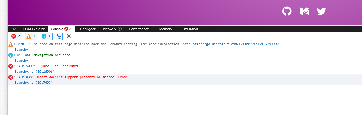Image resolution: width=362 pixels, height=115 pixels.
Task: Switch to the DOM Explorer tab
Action: 34,29
